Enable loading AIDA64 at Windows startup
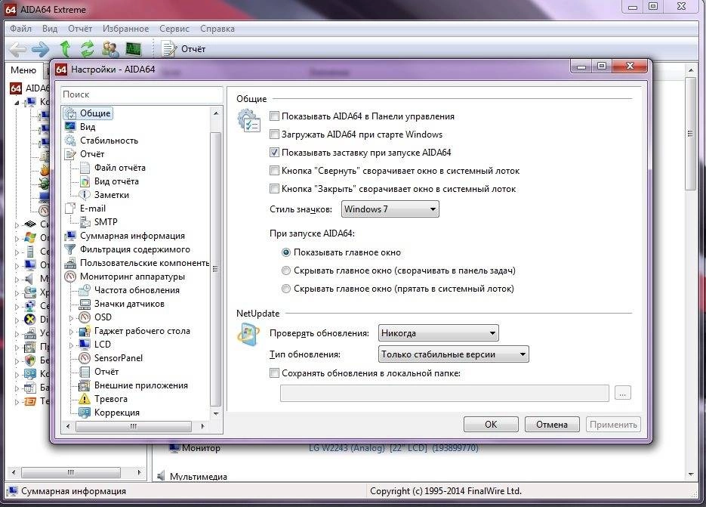 [x=274, y=134]
